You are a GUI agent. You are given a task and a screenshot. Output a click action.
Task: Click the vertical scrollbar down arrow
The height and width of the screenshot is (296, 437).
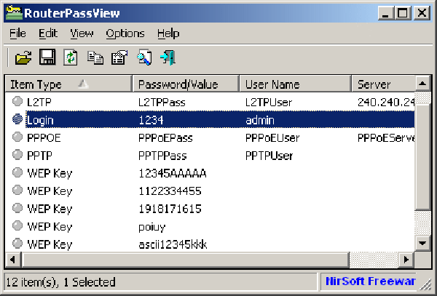click(422, 243)
